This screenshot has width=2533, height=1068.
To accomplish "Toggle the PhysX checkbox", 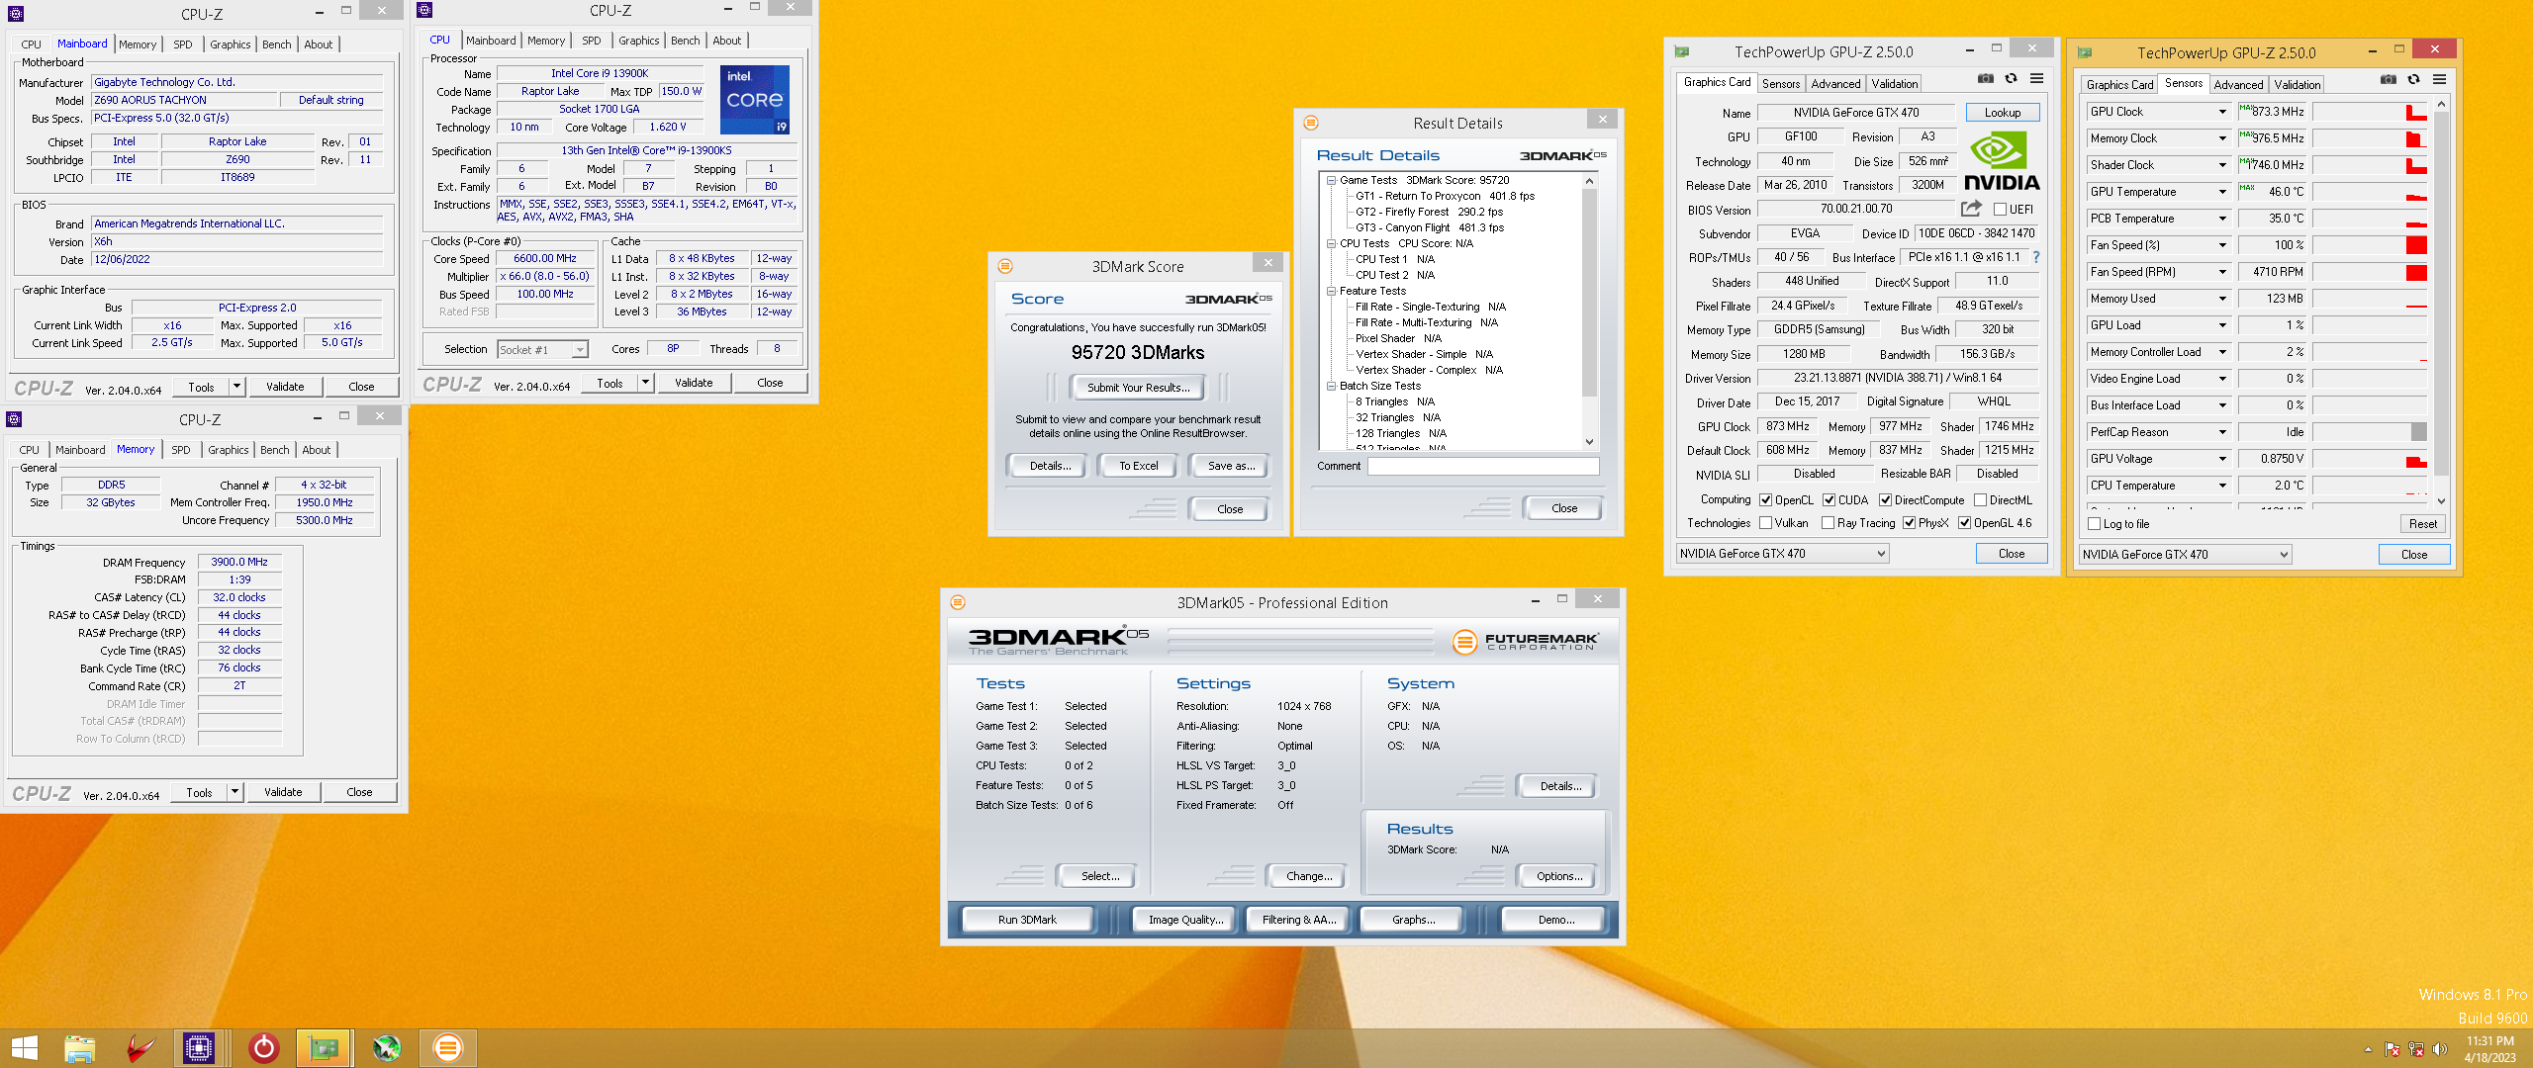I will (1909, 523).
